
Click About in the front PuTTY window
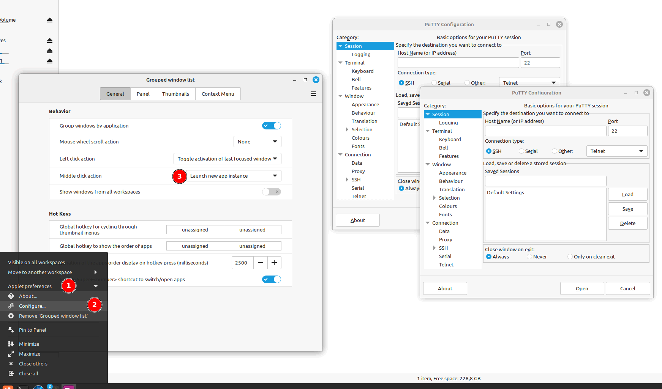[x=445, y=288]
